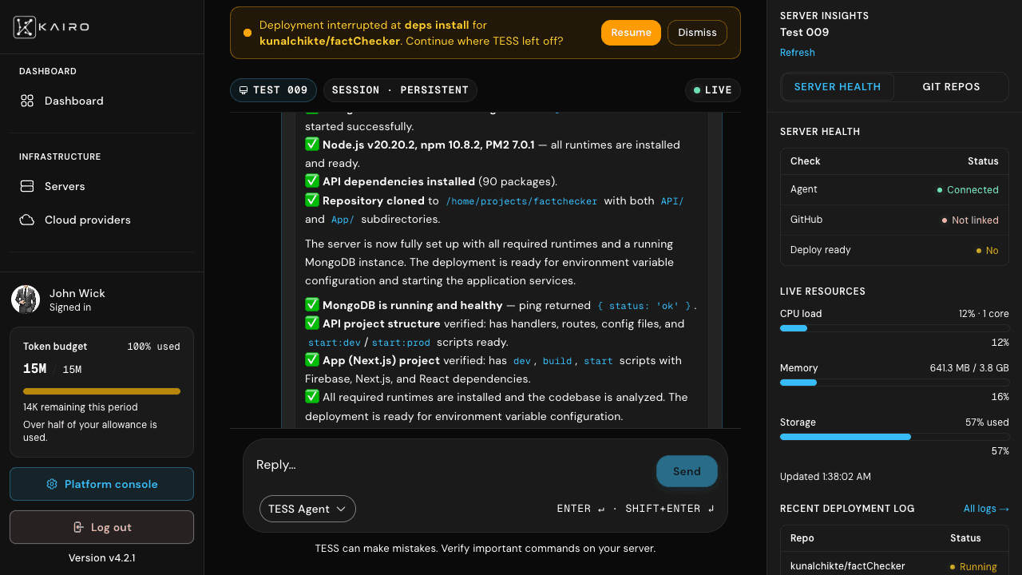Click the App/ code label
The image size is (1022, 575).
click(x=343, y=220)
